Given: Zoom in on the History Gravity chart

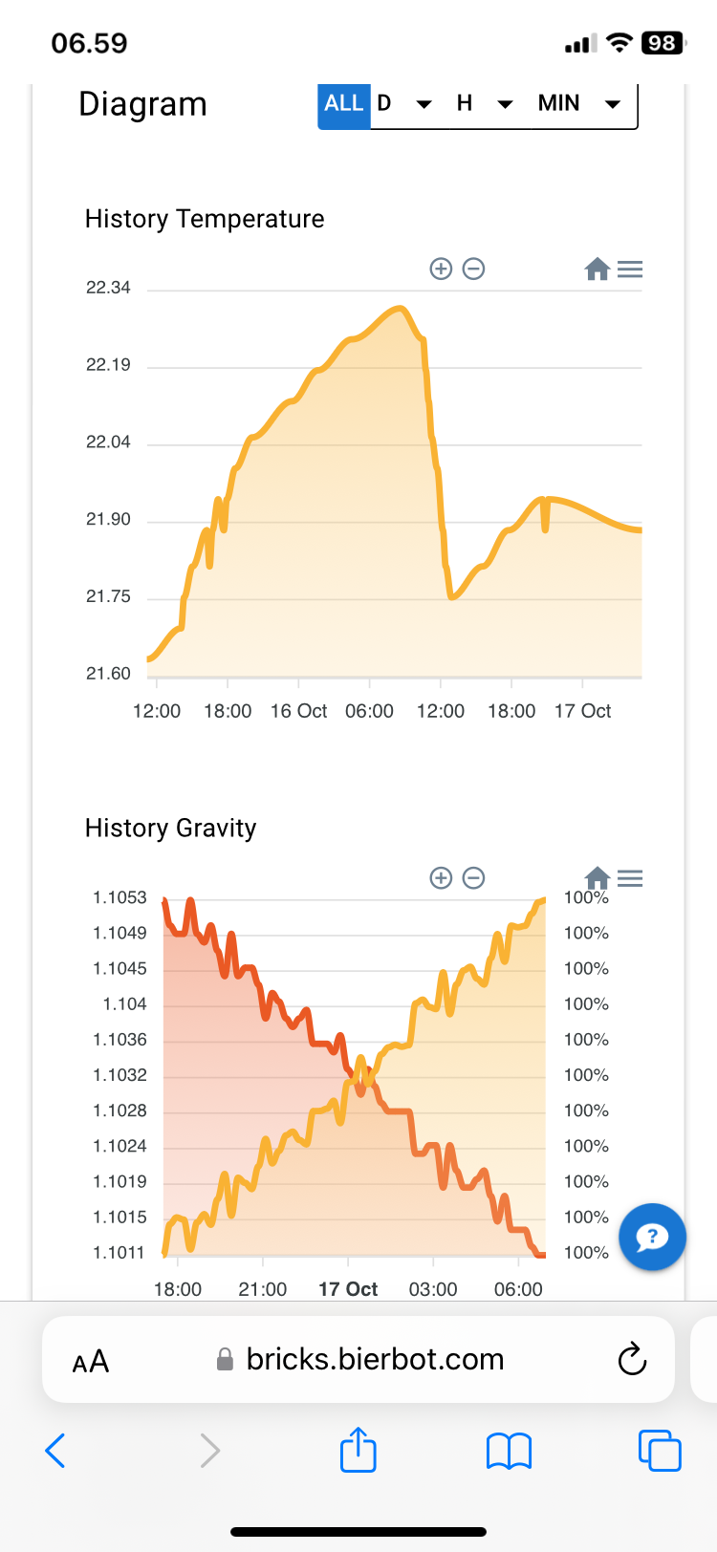Looking at the screenshot, I should [441, 877].
